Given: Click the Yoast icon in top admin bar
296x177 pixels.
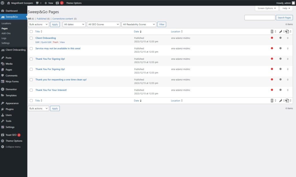Looking at the screenshot, I should (x=57, y=3).
